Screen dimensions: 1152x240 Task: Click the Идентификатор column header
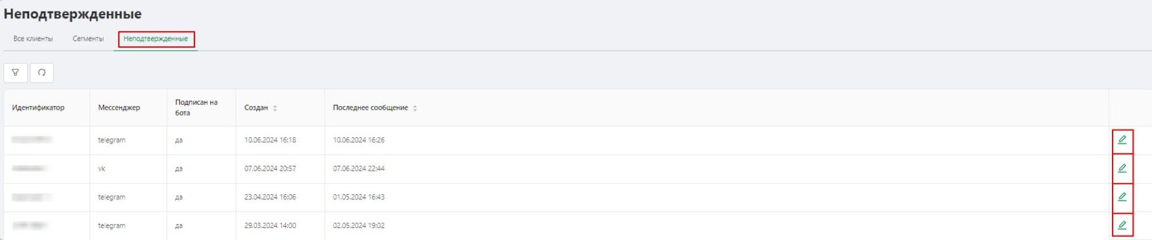click(38, 108)
